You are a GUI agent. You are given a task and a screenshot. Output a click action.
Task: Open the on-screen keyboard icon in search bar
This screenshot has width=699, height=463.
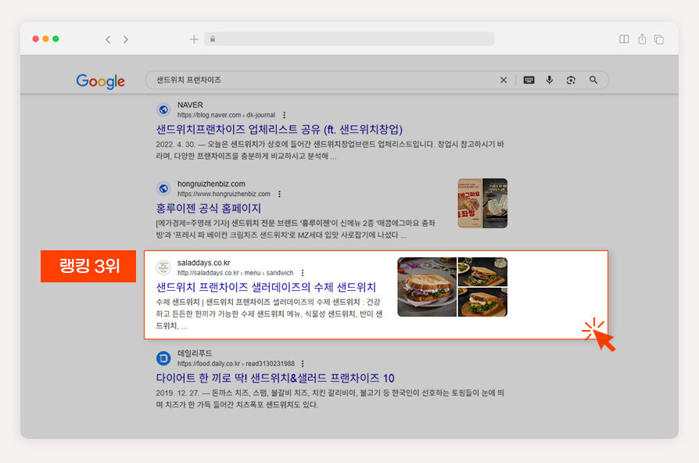[529, 80]
